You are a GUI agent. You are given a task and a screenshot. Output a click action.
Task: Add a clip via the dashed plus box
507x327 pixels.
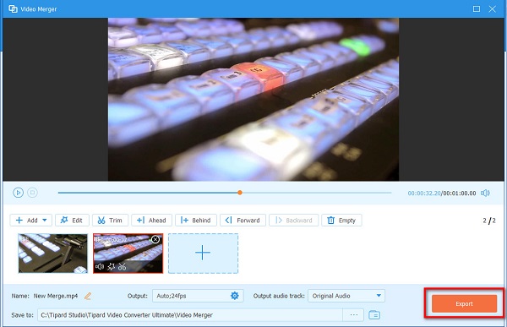(203, 253)
